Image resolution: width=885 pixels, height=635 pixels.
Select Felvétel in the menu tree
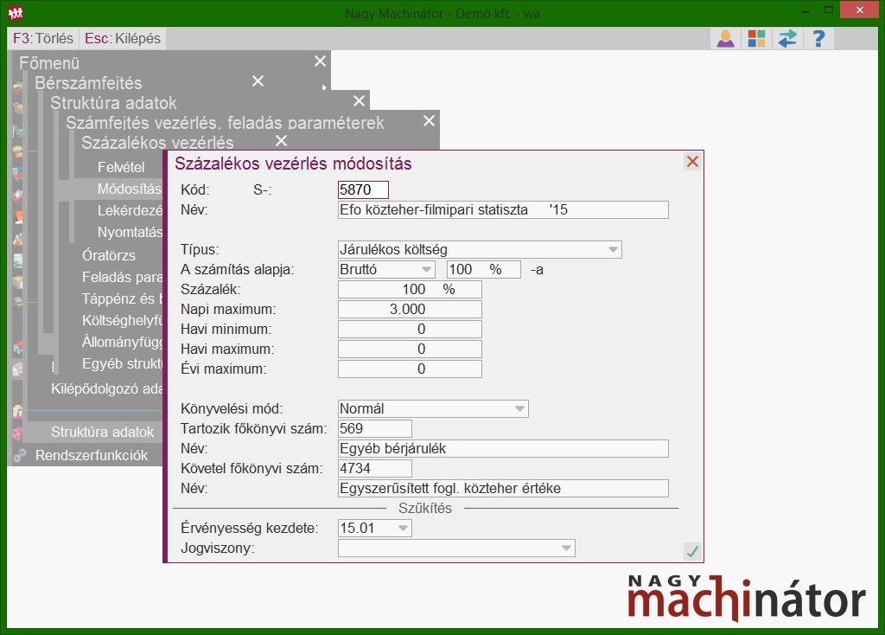pyautogui.click(x=121, y=167)
